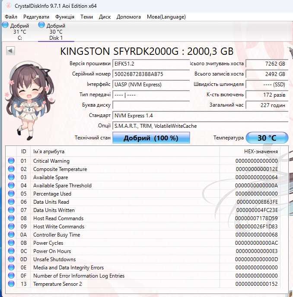Screen dimensions: 293x297
Task: Switch to the C: drive tab label
Action: click(20, 38)
